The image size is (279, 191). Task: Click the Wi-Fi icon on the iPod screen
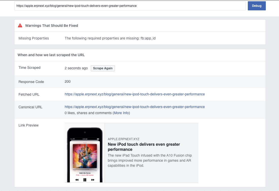pos(74,139)
